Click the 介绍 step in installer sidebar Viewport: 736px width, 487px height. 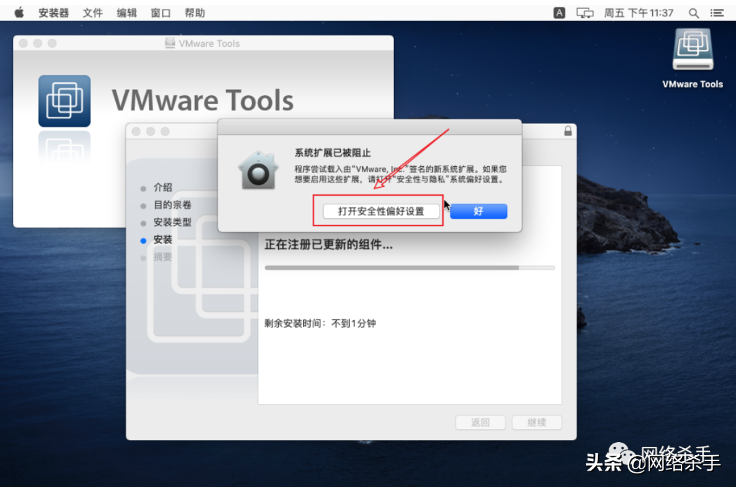coord(162,188)
